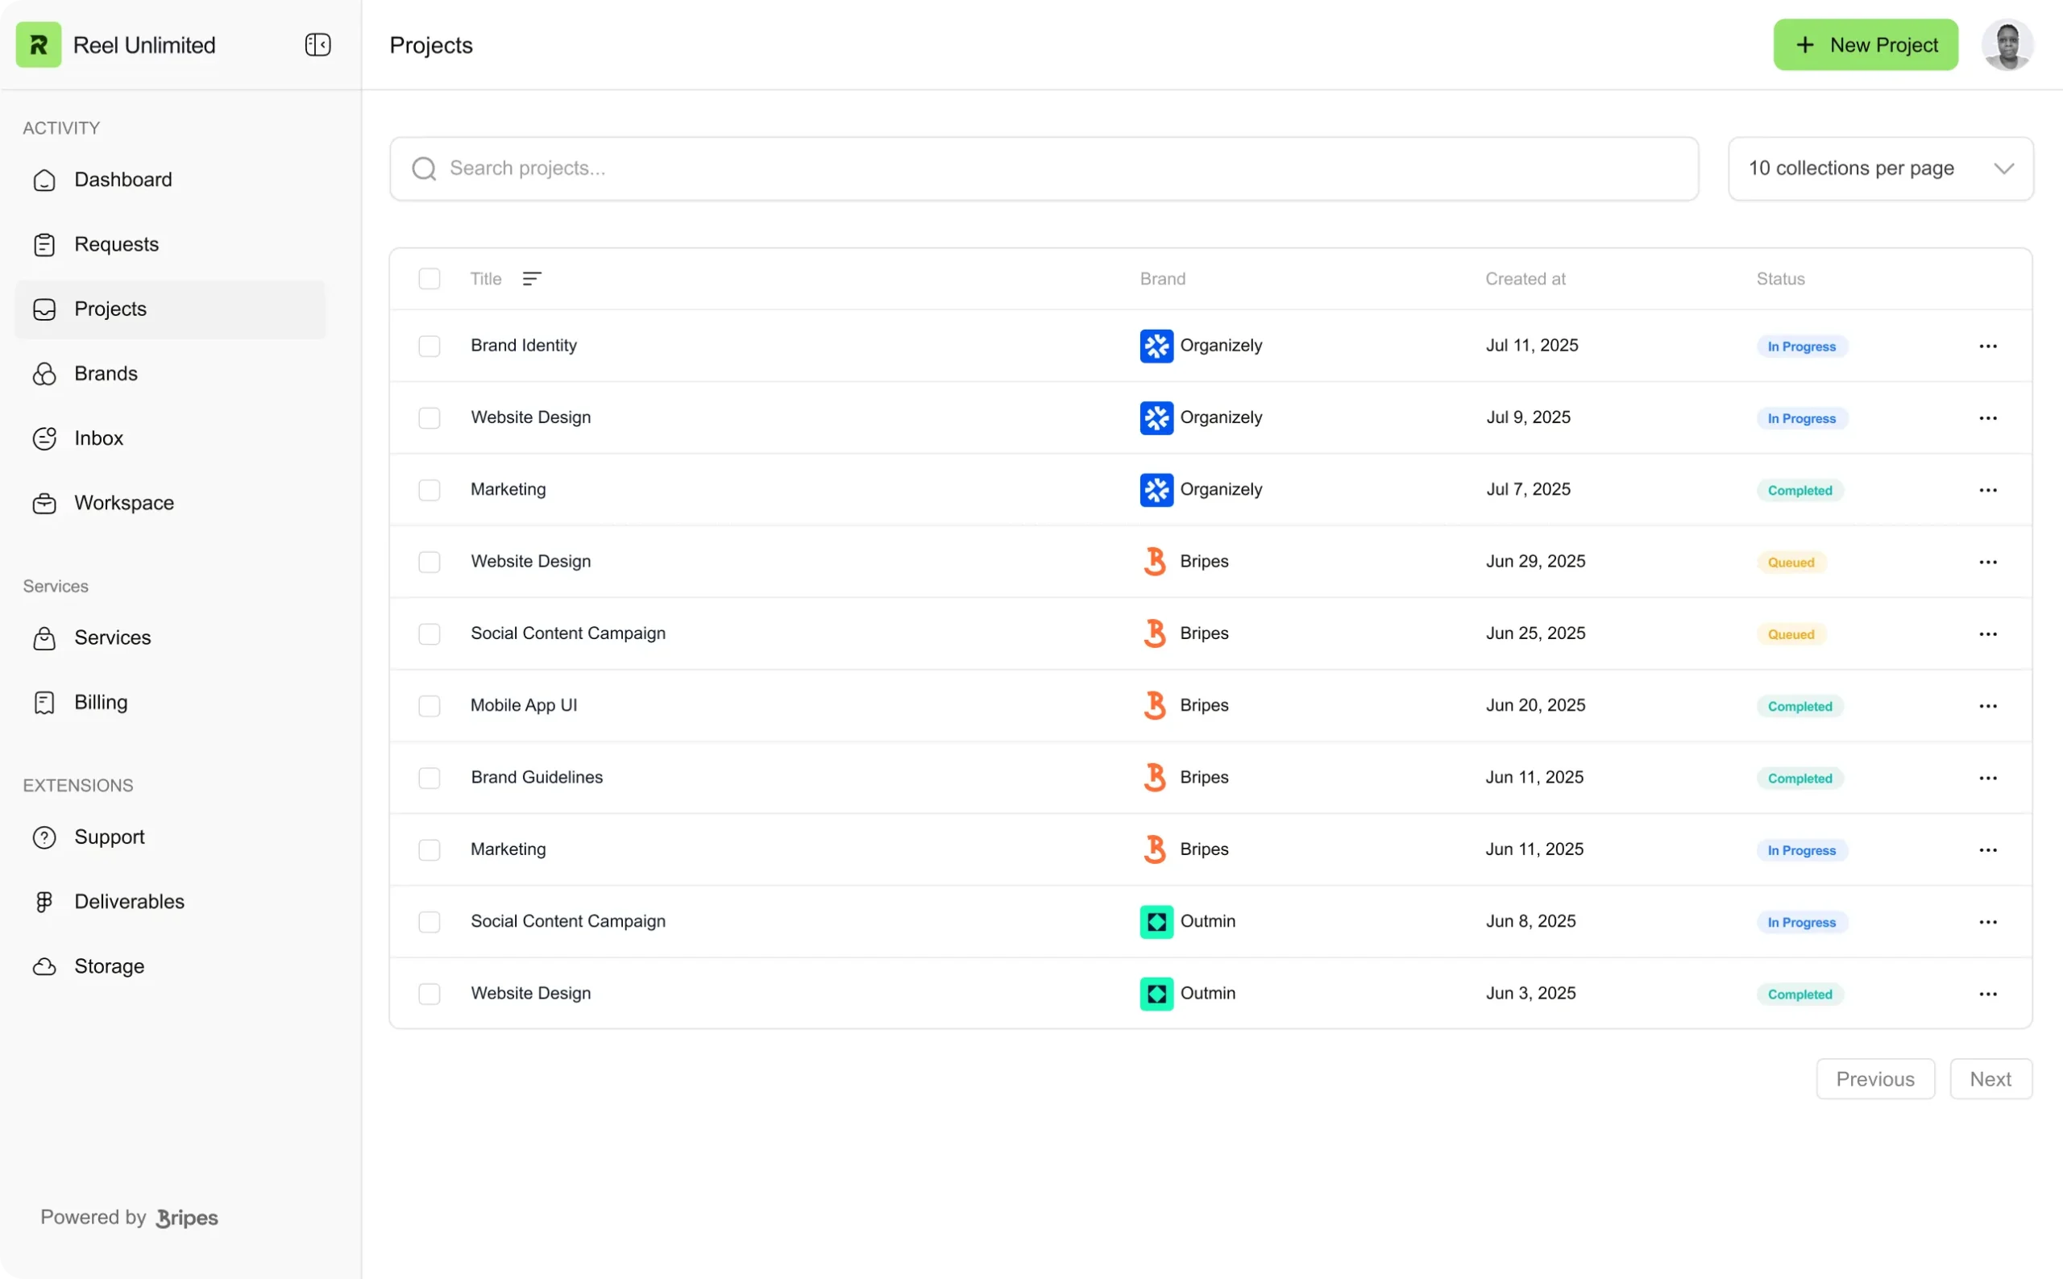The width and height of the screenshot is (2063, 1279).
Task: Click Organizely brand icon in Brand Identity row
Action: pyautogui.click(x=1156, y=346)
